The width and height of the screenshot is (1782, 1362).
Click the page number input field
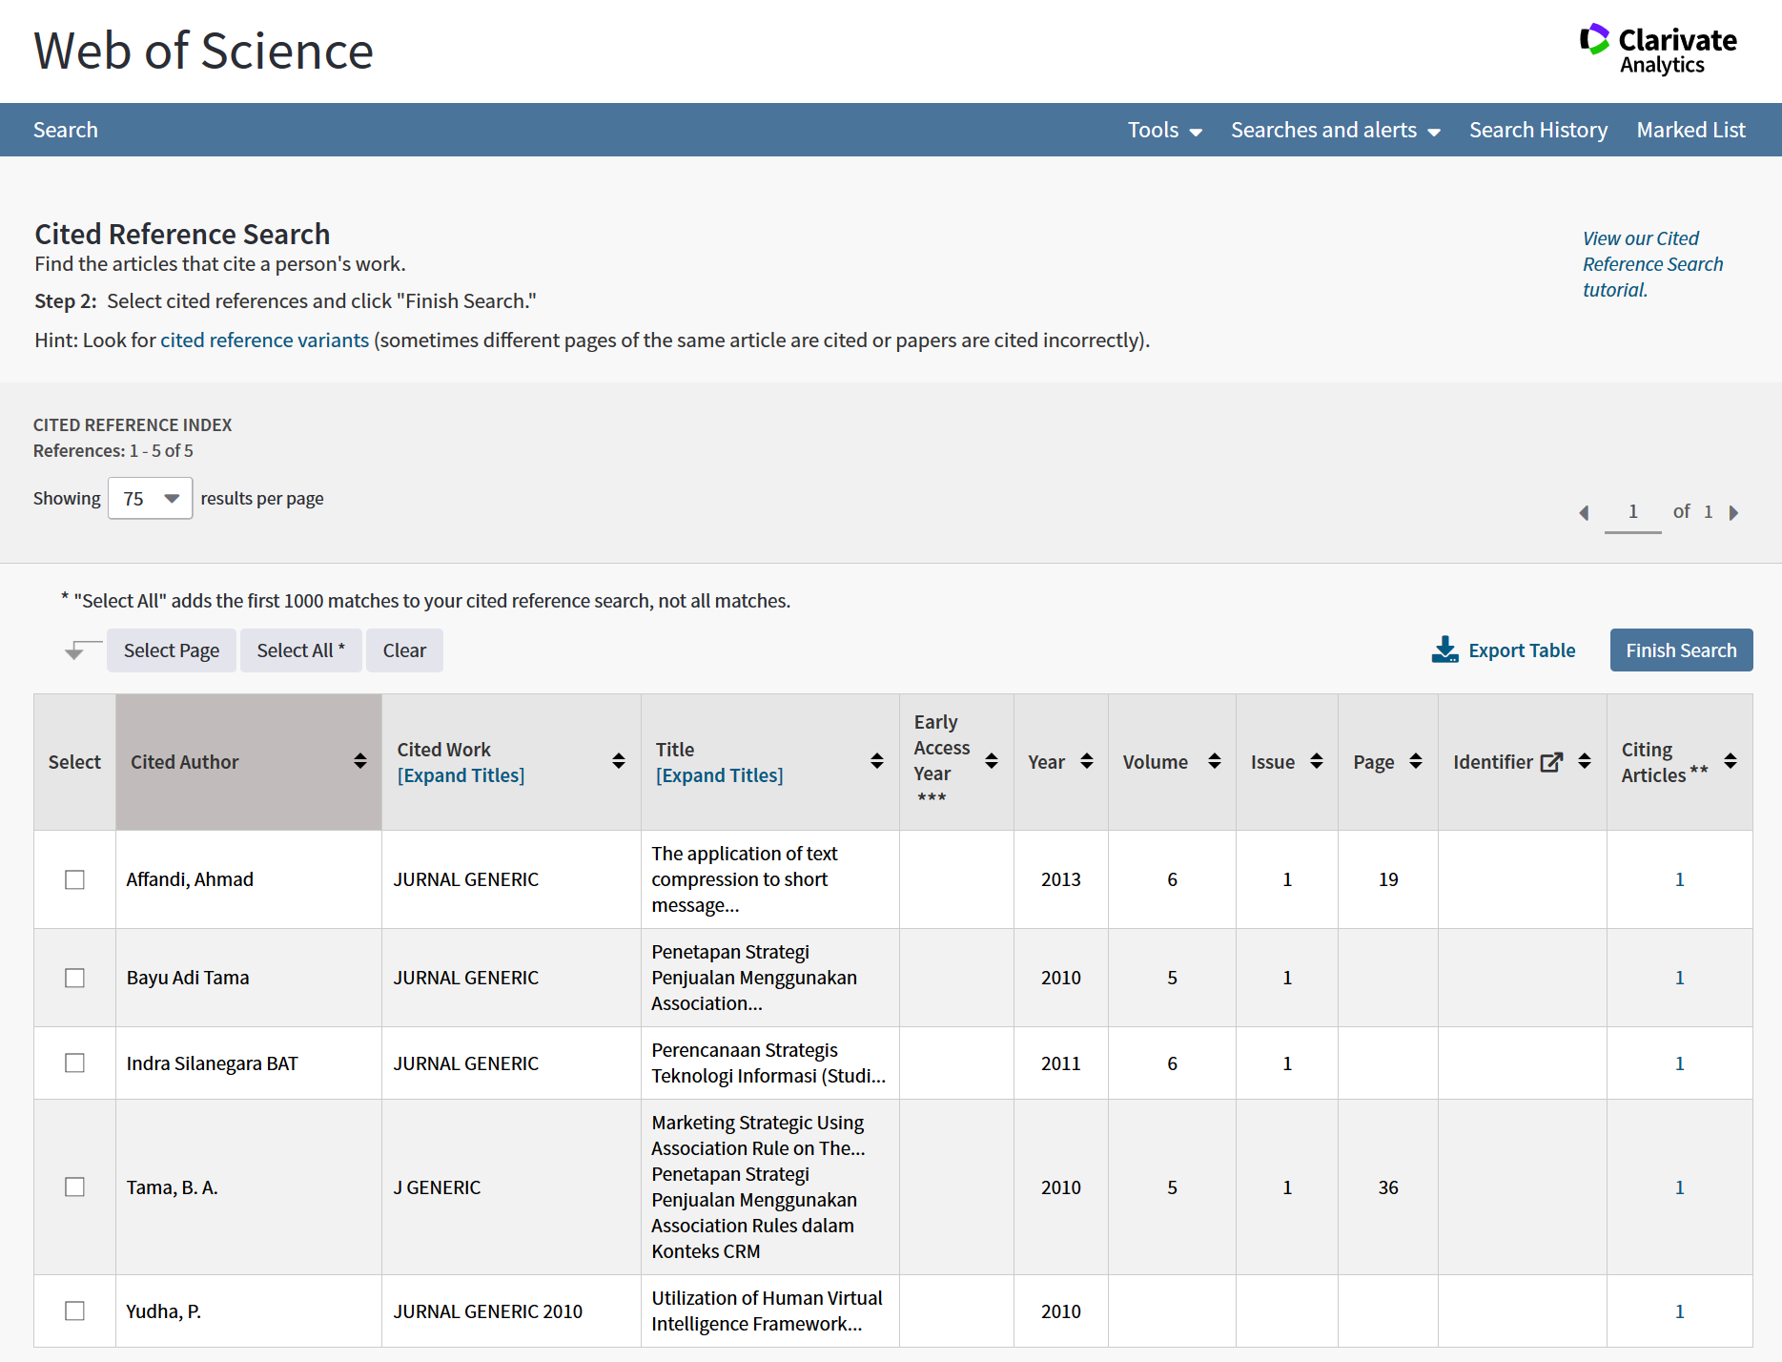point(1632,512)
